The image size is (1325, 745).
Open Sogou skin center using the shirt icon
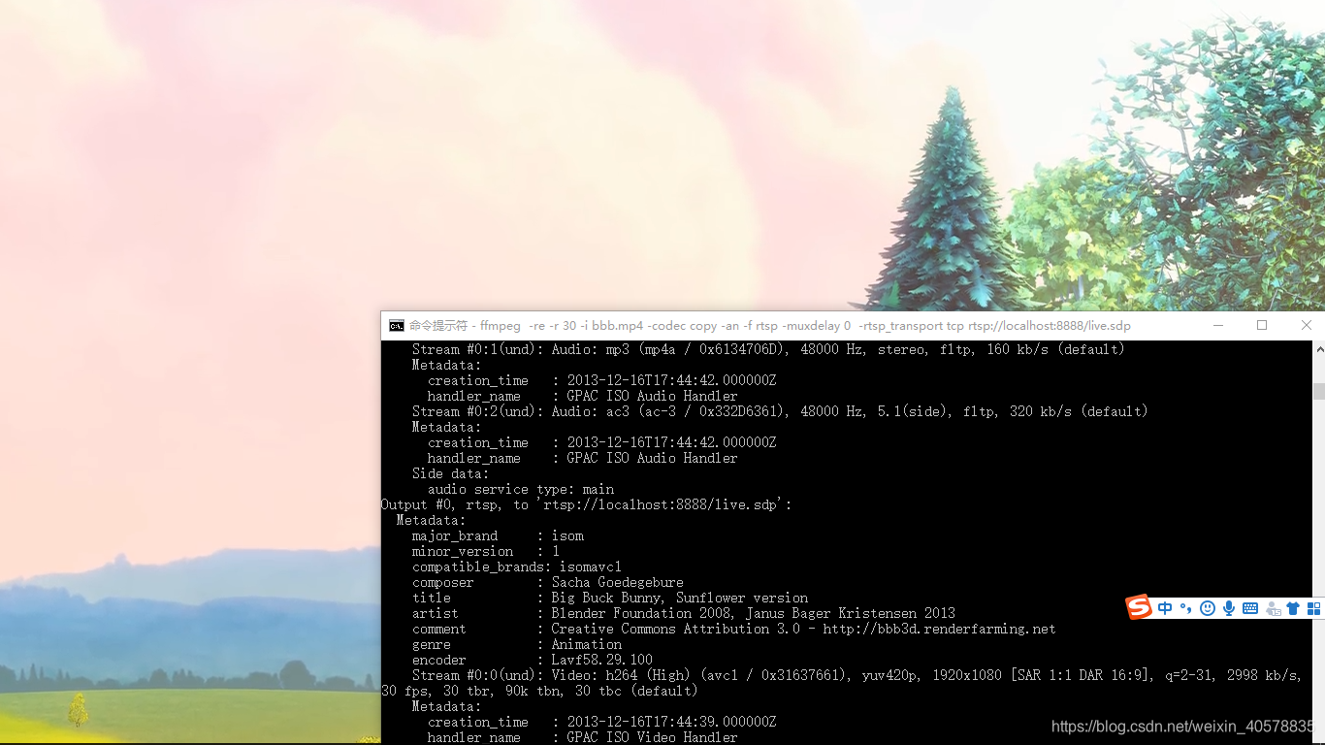pos(1292,607)
